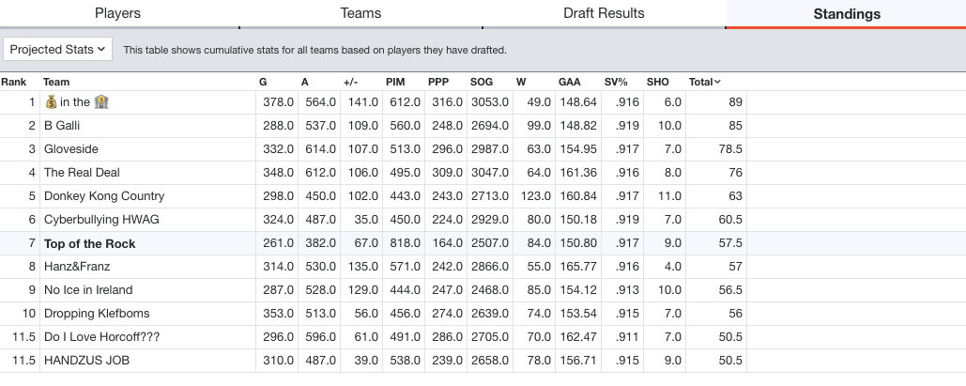Sort by the SOG column header
The width and height of the screenshot is (966, 386).
coord(482,82)
